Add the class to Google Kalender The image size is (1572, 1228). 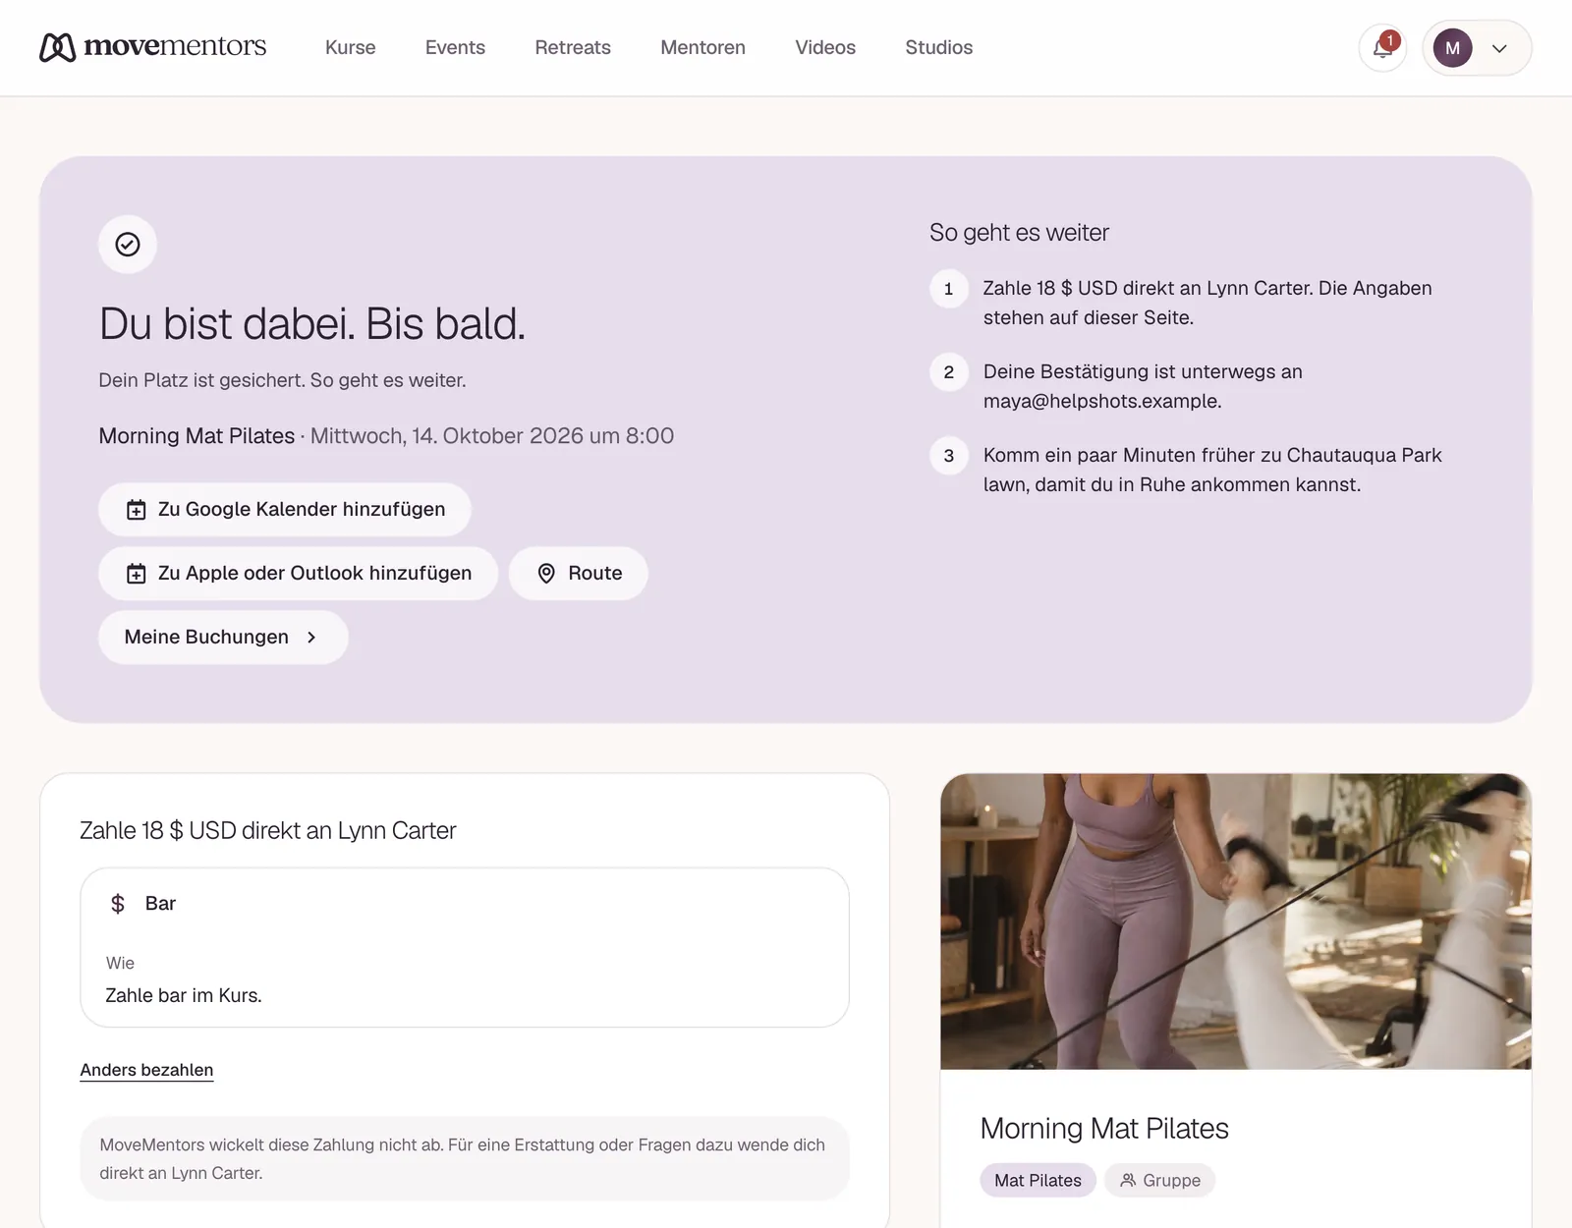point(285,509)
